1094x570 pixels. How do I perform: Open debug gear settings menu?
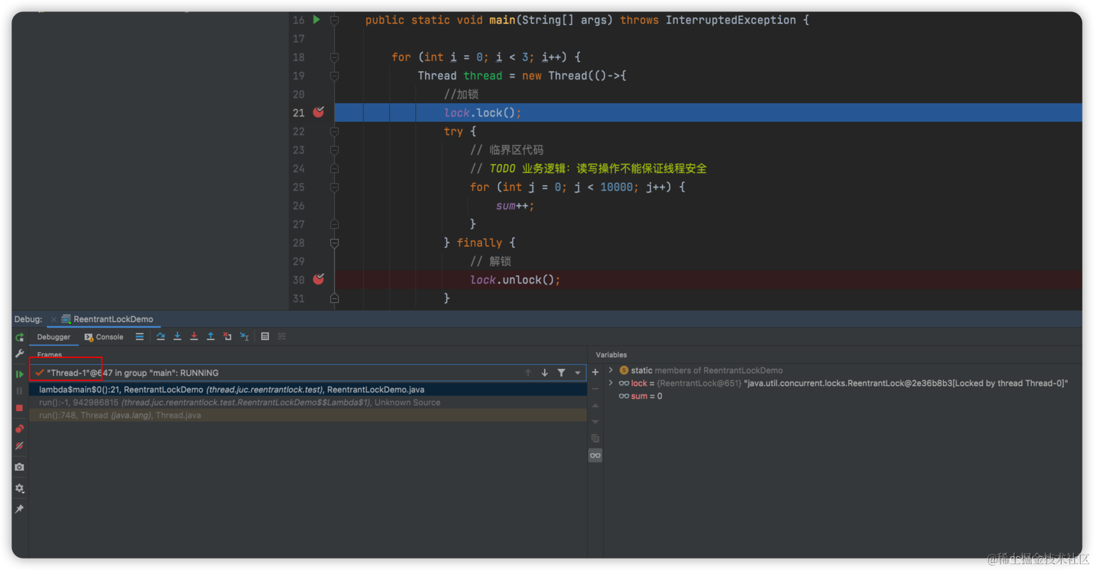19,488
